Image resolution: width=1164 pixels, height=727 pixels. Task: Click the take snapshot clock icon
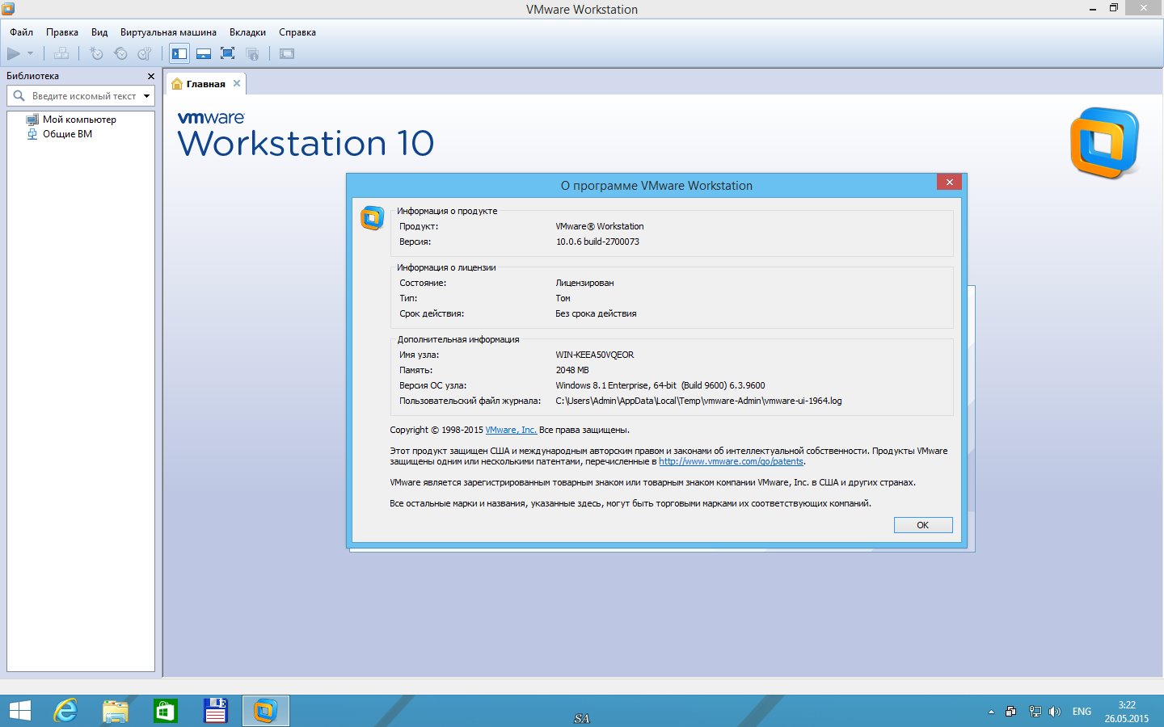96,53
